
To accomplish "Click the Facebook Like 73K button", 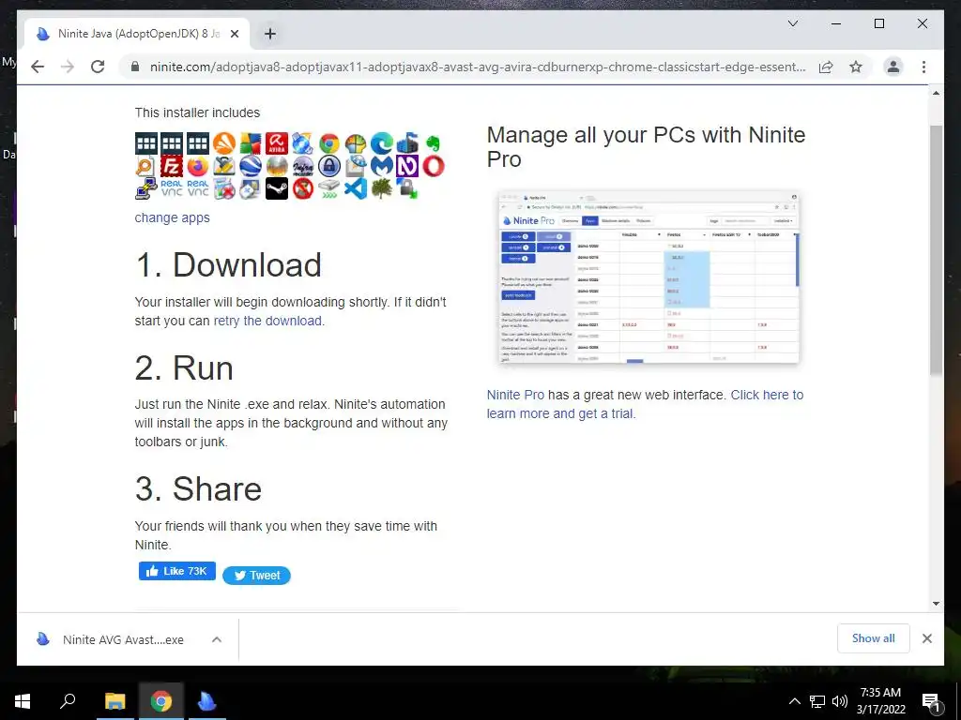I will click(x=177, y=571).
